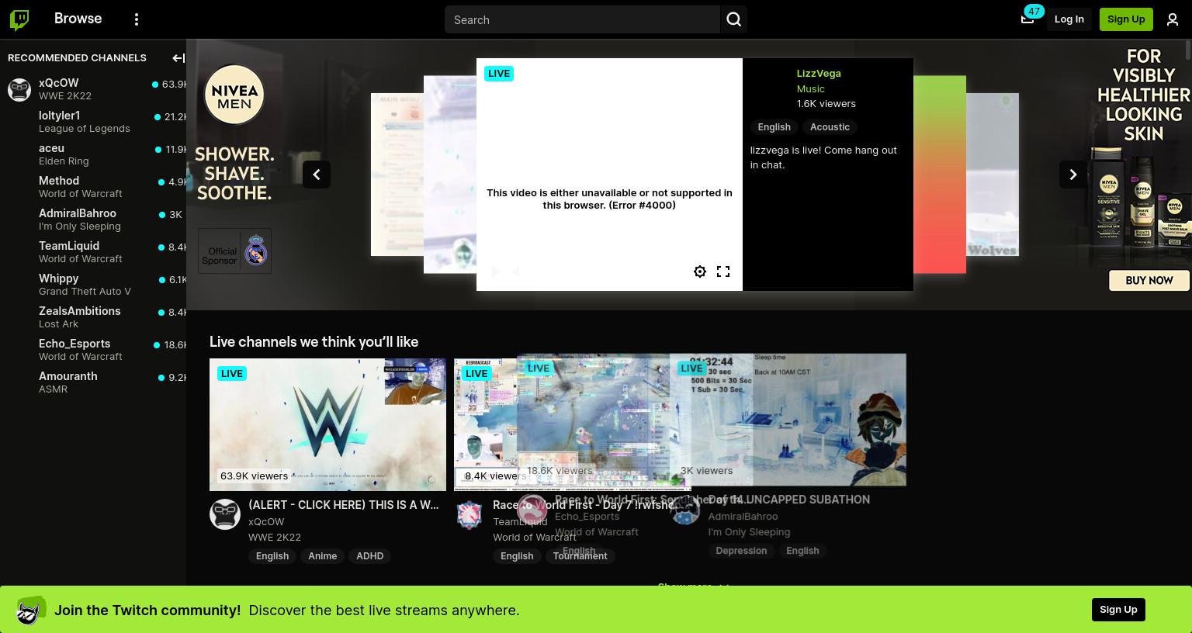Open Echo_Esports channel in sidebar
Screen dimensions: 1192x633
[x=93, y=350]
